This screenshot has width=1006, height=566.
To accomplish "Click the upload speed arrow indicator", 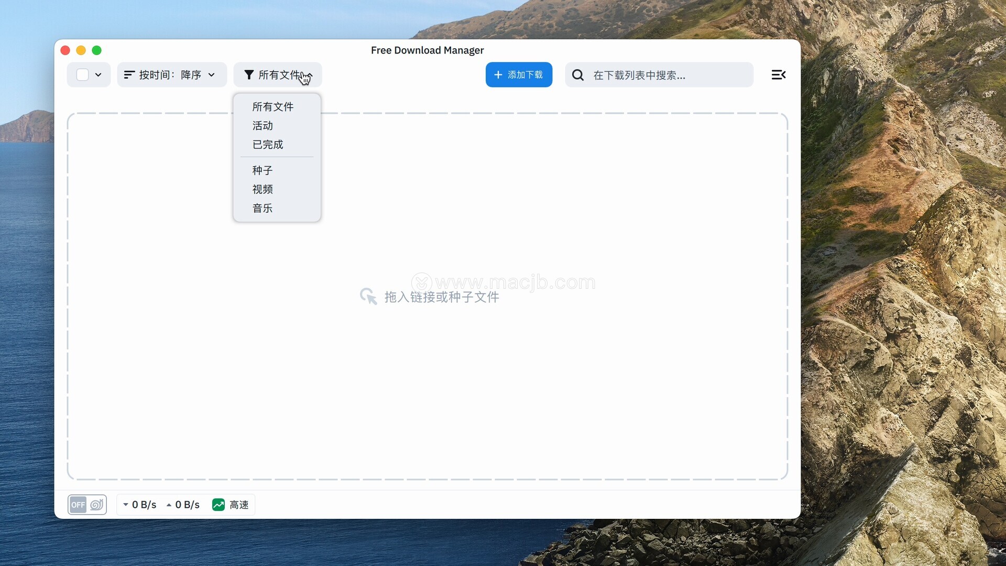I will point(169,505).
